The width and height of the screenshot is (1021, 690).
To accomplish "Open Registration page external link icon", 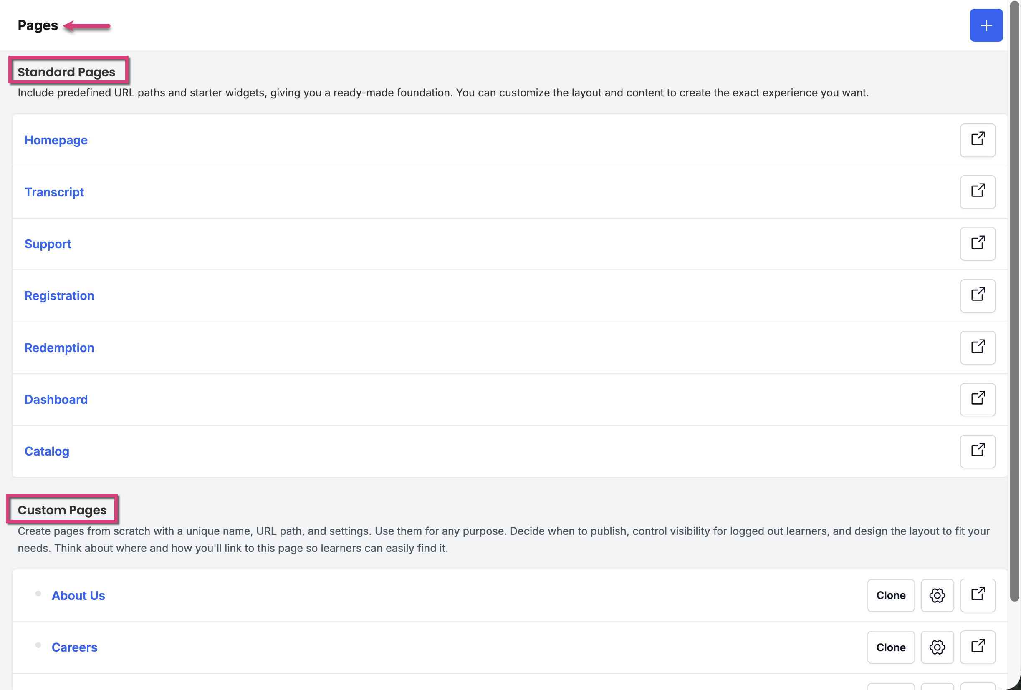I will point(978,295).
